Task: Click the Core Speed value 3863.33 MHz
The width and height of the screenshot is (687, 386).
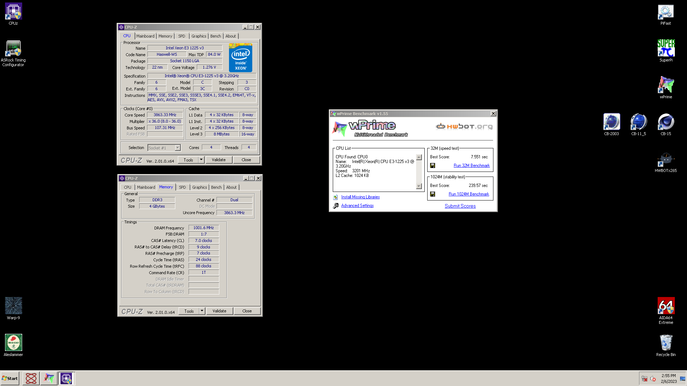Action: [165, 115]
